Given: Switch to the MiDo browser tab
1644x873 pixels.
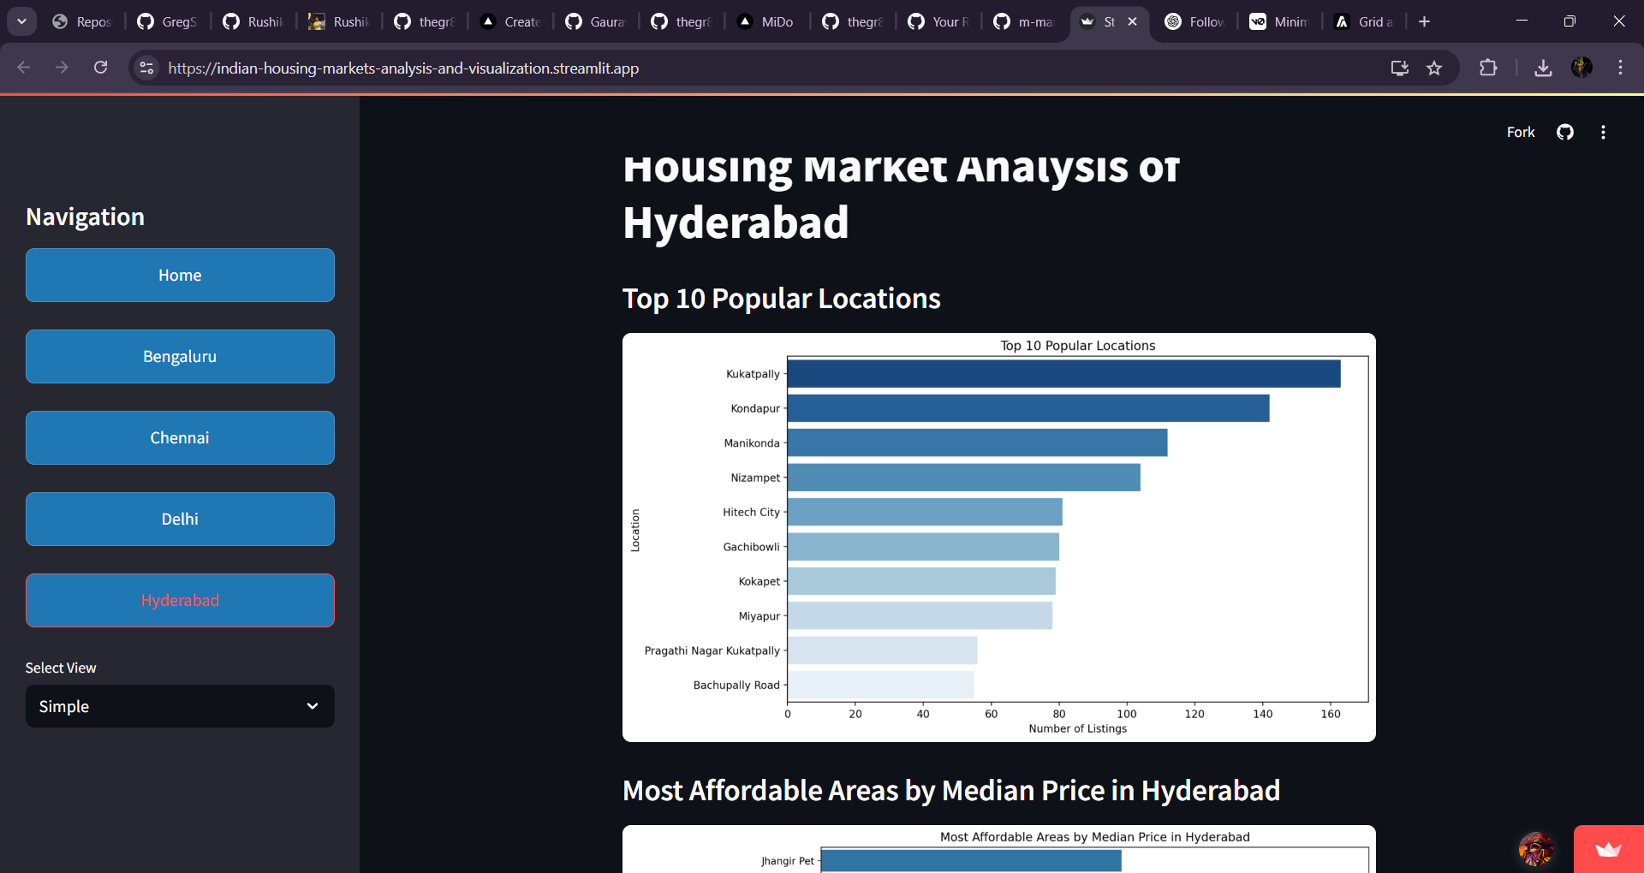Looking at the screenshot, I should tap(767, 21).
